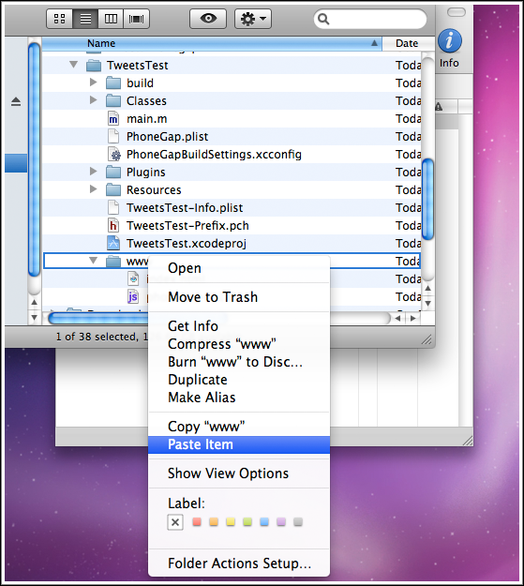This screenshot has height=586, width=524.
Task: Choose Copy “www”
Action: (239, 427)
